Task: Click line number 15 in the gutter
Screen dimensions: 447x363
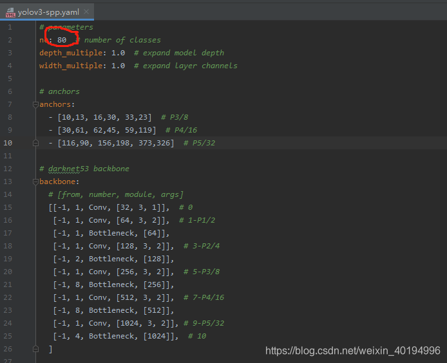Action: (x=8, y=207)
